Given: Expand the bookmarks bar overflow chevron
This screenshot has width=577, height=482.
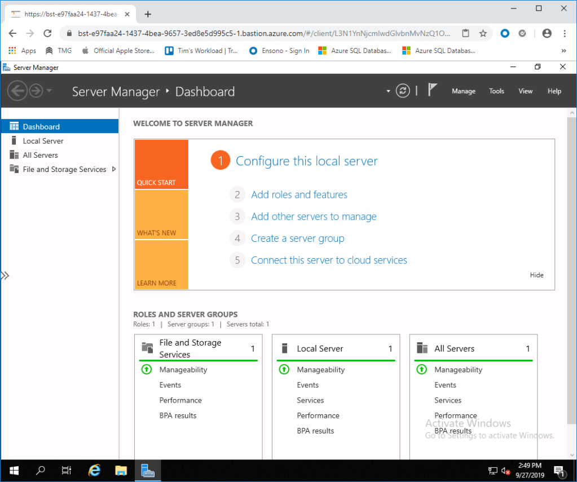Looking at the screenshot, I should (569, 50).
